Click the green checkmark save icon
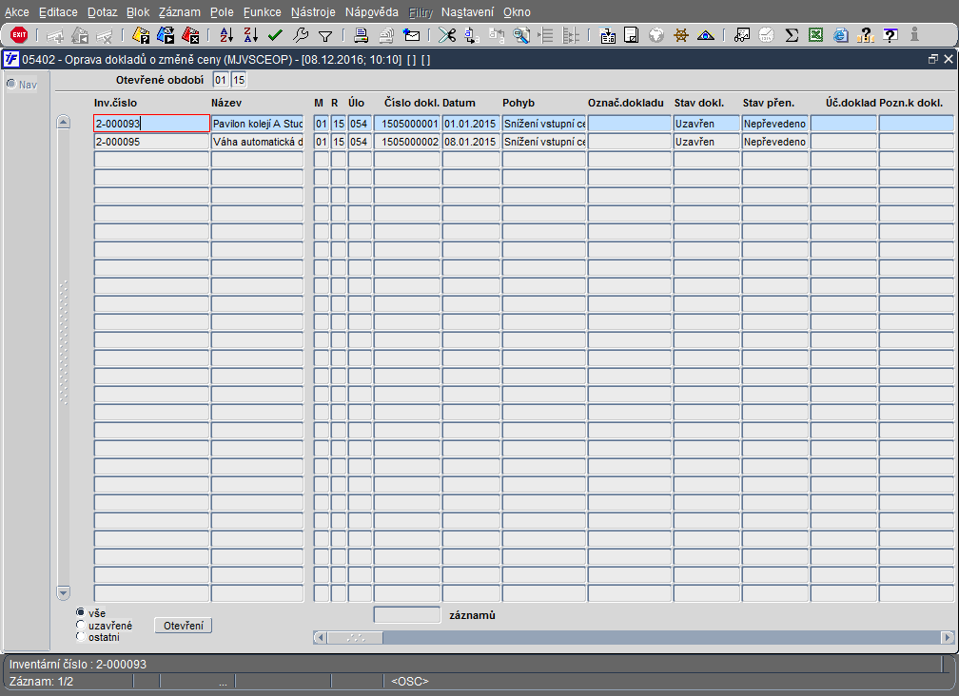This screenshot has width=959, height=696. 275,35
